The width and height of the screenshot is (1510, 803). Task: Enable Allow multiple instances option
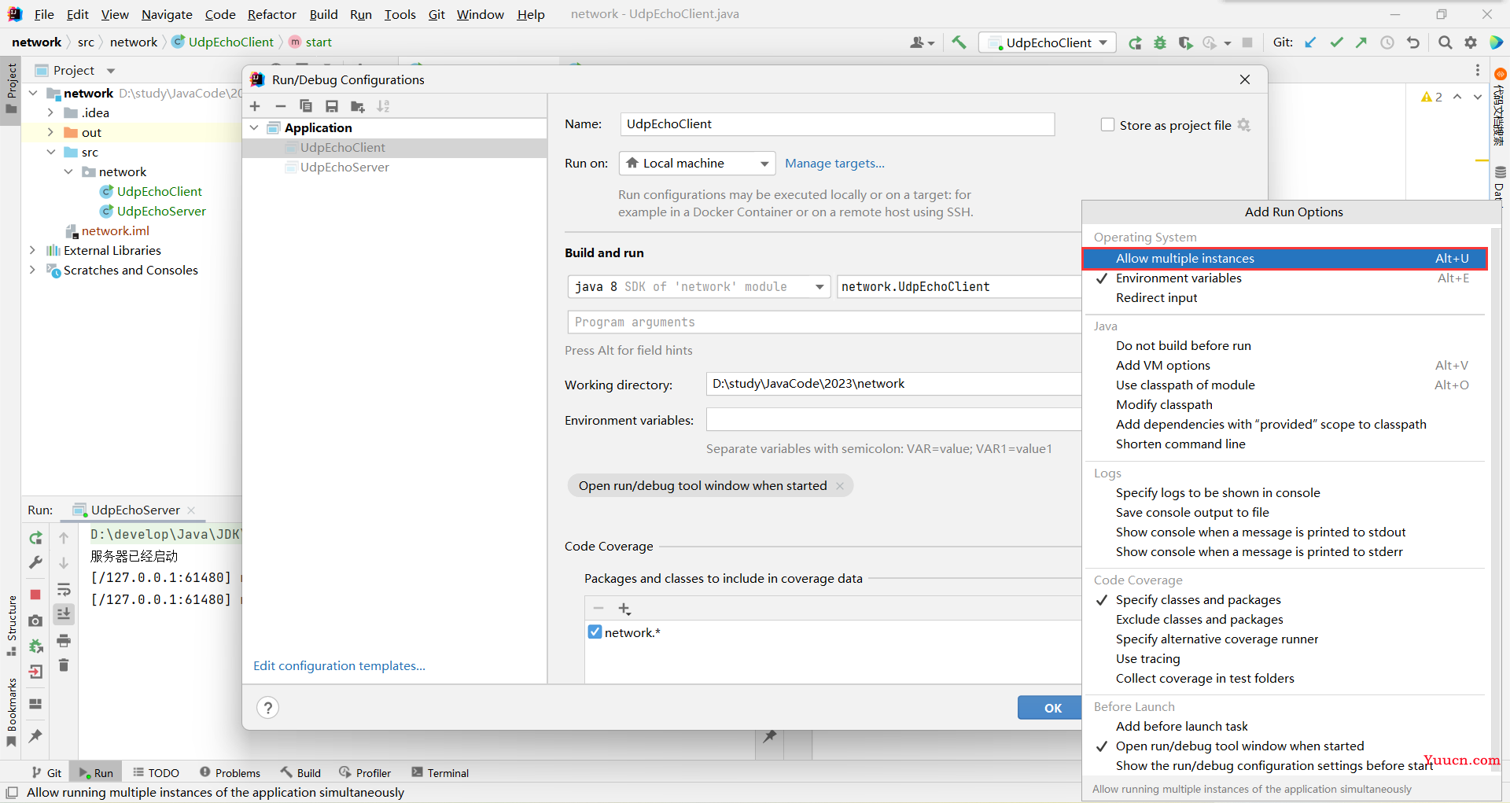tap(1284, 258)
